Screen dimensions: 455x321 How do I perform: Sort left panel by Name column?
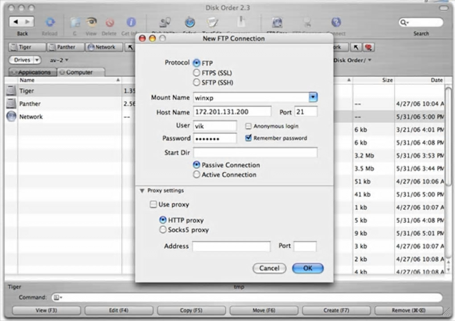click(70, 80)
